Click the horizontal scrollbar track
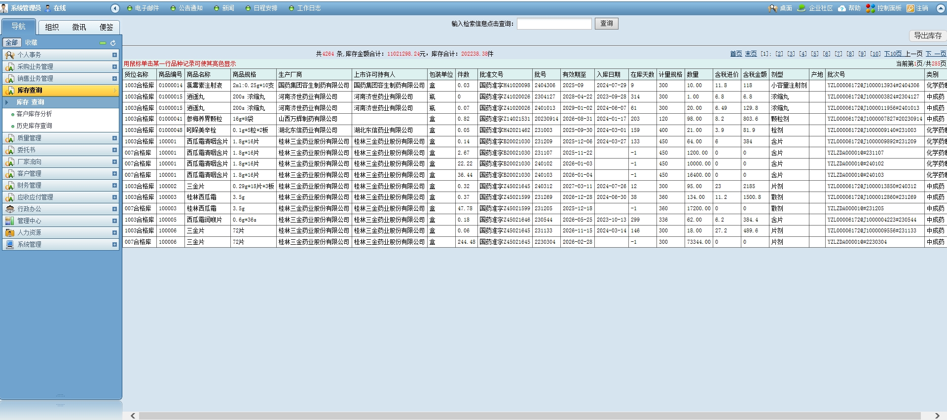947x420 pixels. pos(530,416)
